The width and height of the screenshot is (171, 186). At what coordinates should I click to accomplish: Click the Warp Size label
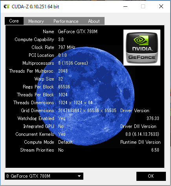coord(44,79)
